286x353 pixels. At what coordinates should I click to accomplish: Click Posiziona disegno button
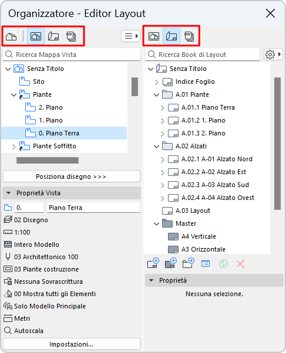tap(72, 176)
